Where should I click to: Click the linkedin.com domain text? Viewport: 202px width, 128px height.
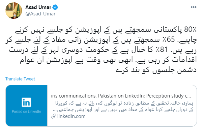[x=71, y=116]
